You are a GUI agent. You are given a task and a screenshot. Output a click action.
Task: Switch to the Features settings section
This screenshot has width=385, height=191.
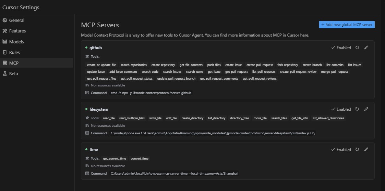(17, 31)
